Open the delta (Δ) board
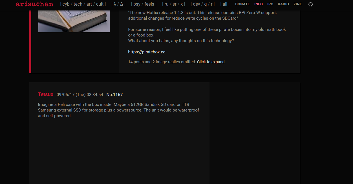 pos(122,4)
